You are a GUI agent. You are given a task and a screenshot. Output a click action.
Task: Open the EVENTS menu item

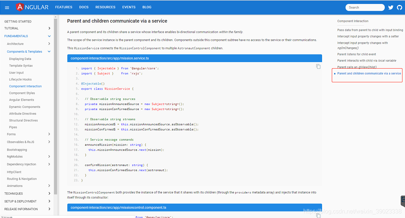(x=129, y=7)
